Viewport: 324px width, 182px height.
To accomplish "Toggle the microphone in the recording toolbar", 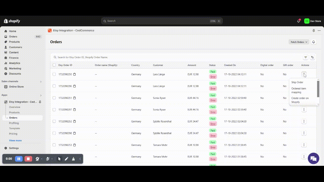I will 48,159.
